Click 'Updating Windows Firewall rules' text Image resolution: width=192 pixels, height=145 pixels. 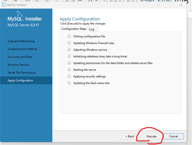[x=94, y=43]
